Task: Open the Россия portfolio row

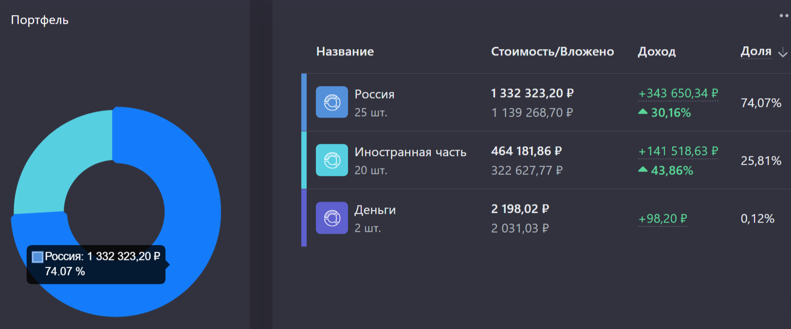Action: [x=546, y=103]
